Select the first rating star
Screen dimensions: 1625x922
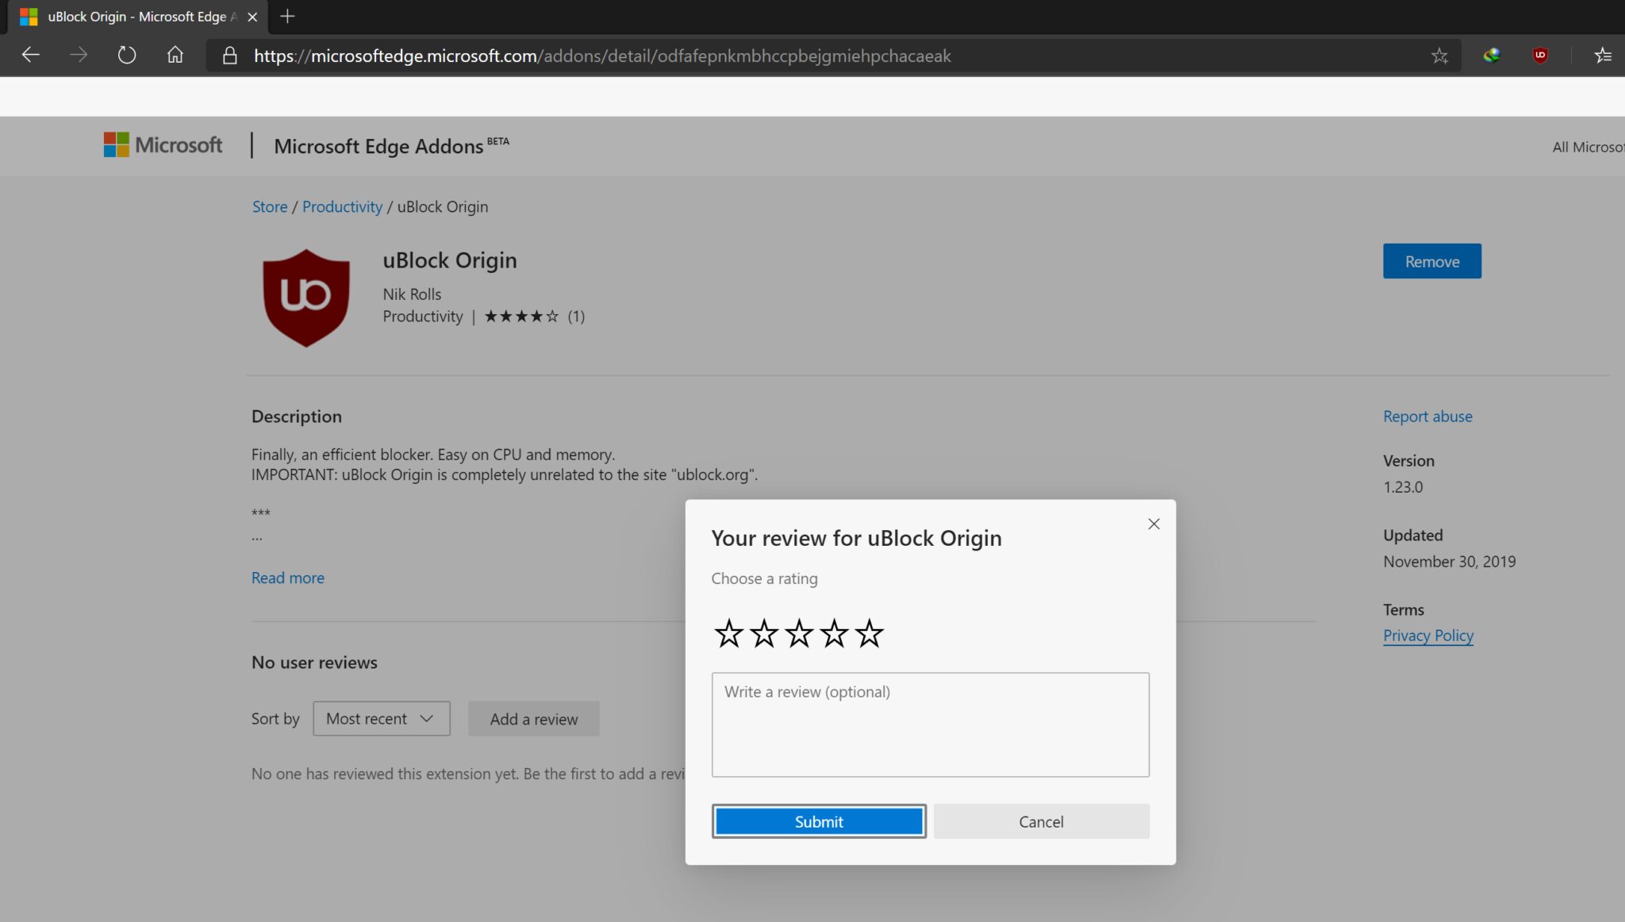tap(728, 633)
